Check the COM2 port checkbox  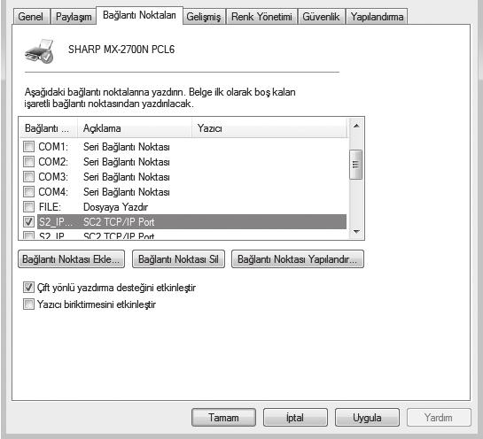(28, 161)
